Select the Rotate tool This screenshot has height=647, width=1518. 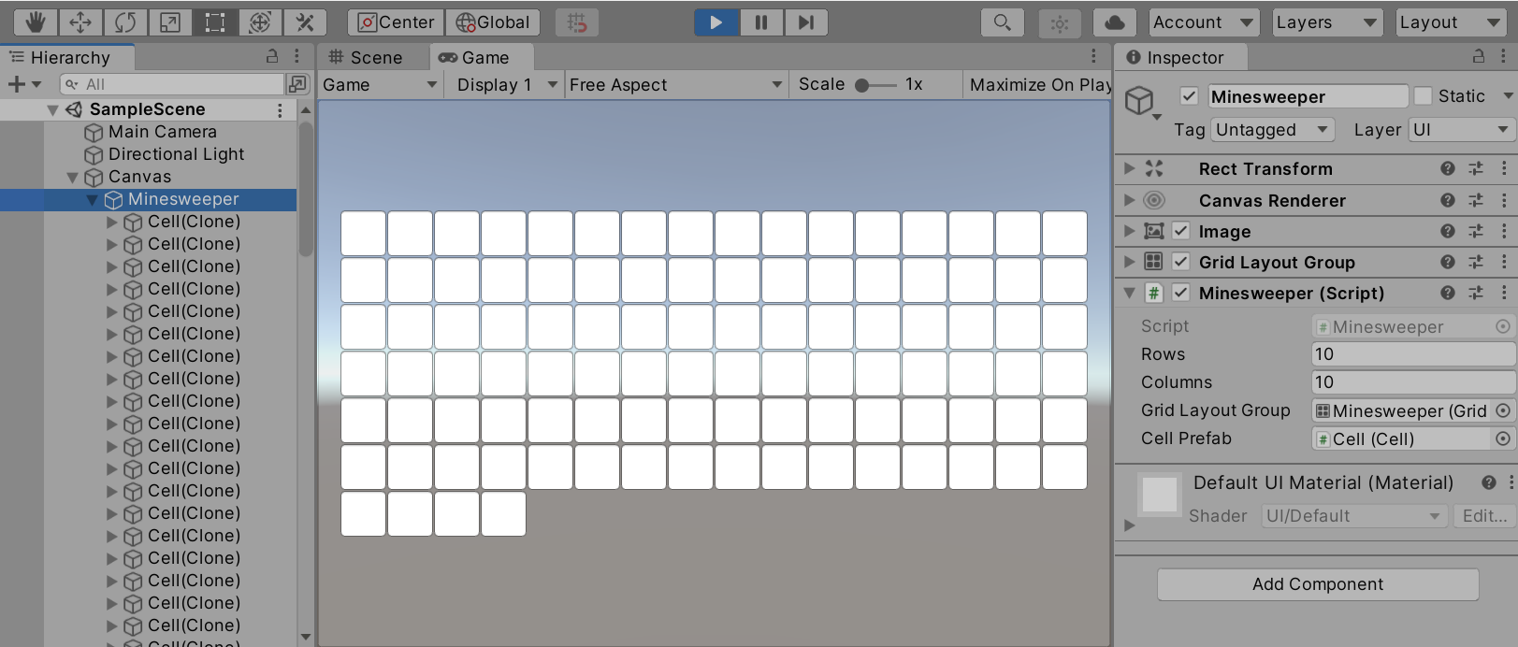pyautogui.click(x=125, y=22)
